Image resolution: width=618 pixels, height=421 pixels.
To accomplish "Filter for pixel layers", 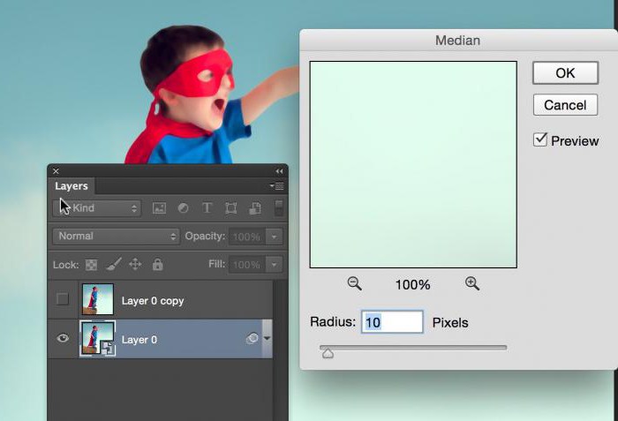I will 159,208.
